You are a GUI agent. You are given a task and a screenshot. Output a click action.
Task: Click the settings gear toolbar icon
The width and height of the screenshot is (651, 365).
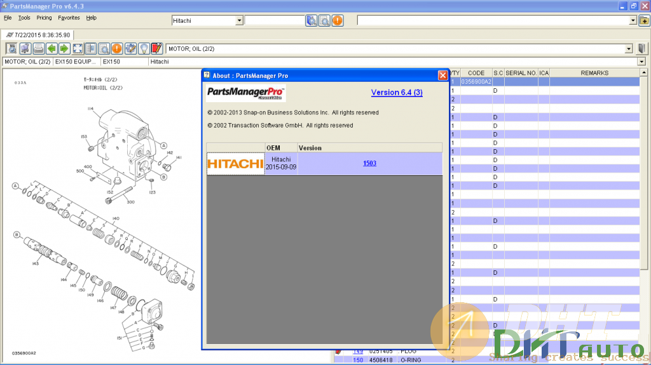click(130, 48)
